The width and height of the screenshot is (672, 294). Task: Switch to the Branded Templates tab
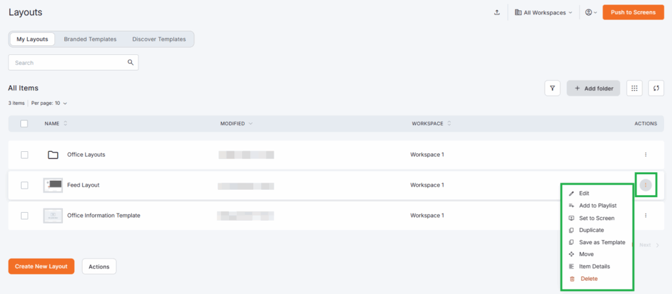click(x=90, y=39)
